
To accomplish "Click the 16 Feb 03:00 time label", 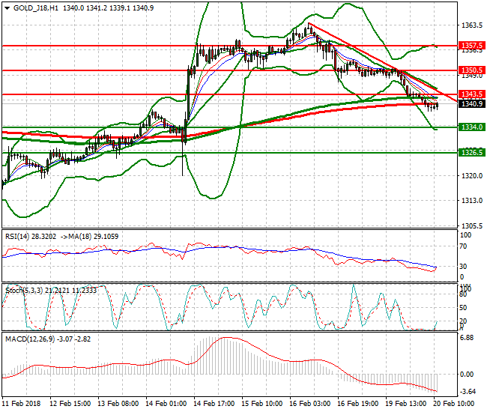I will (x=309, y=404).
